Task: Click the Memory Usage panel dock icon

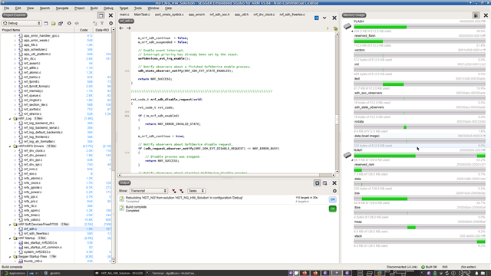Action: pos(476,15)
